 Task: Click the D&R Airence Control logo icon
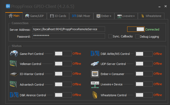14,95
